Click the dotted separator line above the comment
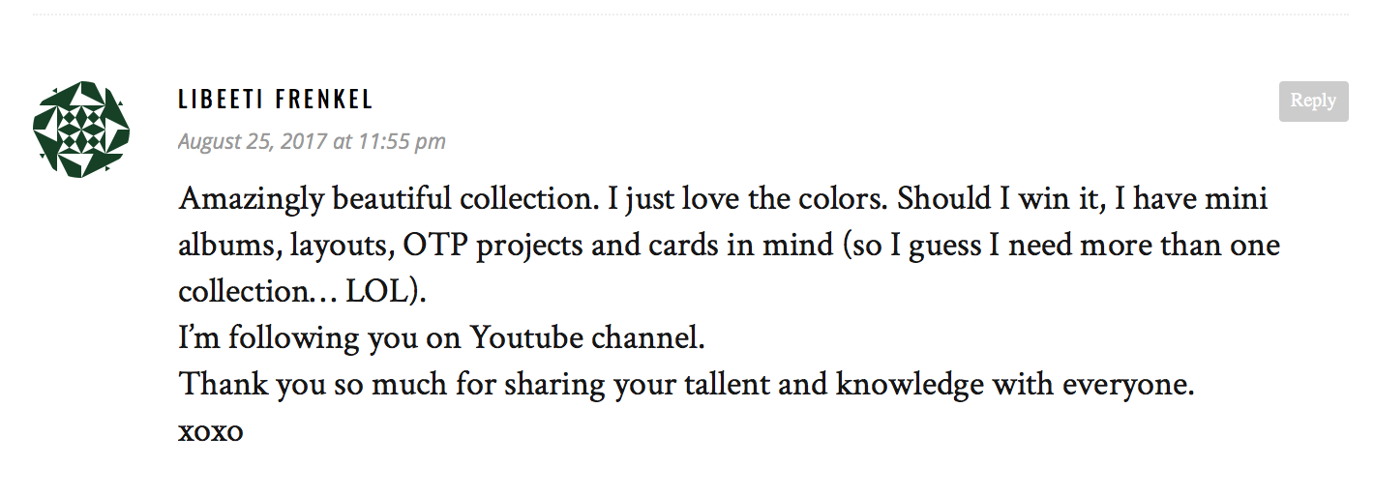This screenshot has height=495, width=1374. click(x=691, y=15)
